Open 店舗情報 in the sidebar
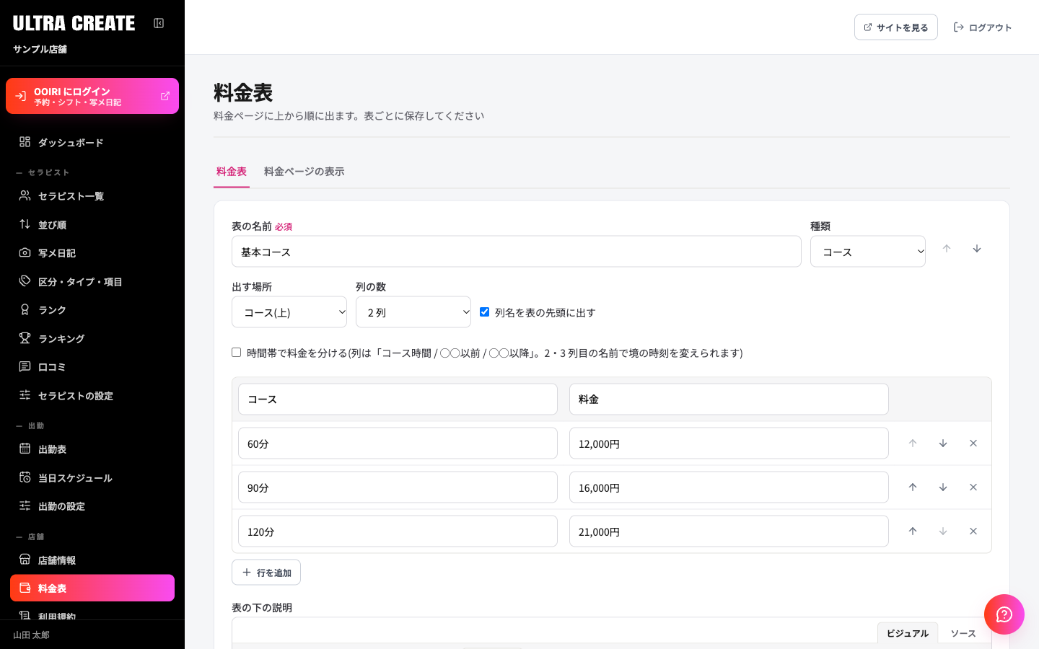 click(92, 560)
